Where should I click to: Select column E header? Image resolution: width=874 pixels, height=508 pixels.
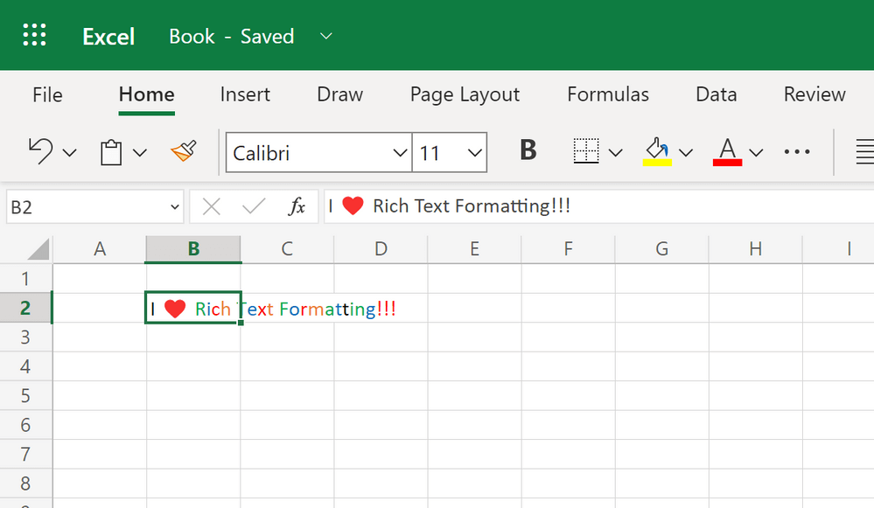click(474, 248)
